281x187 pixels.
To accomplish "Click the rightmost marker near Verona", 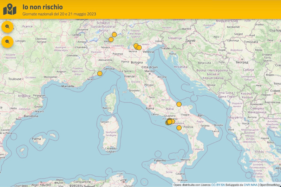I will (x=139, y=48).
